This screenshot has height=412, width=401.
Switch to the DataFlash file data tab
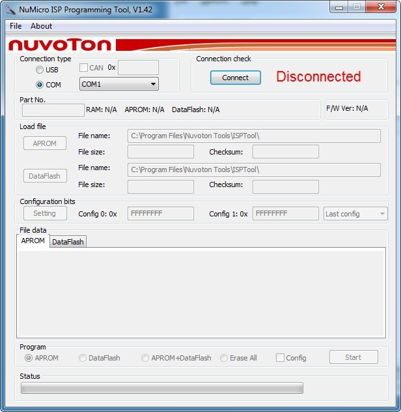point(68,242)
